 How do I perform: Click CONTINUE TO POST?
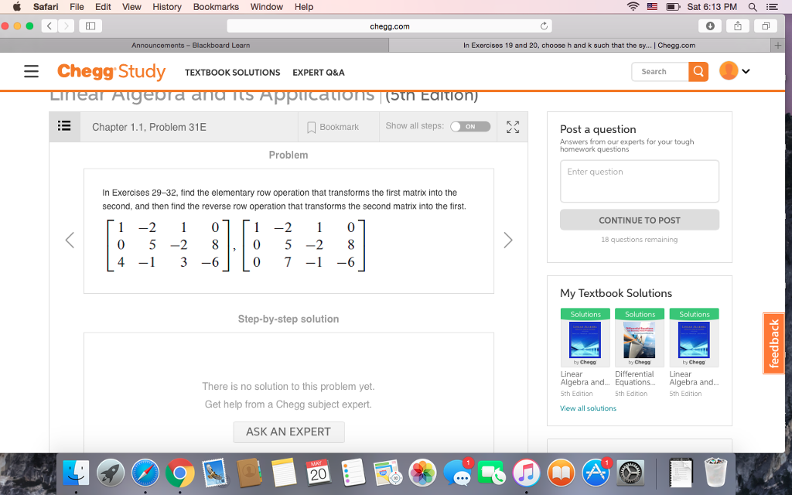point(640,220)
